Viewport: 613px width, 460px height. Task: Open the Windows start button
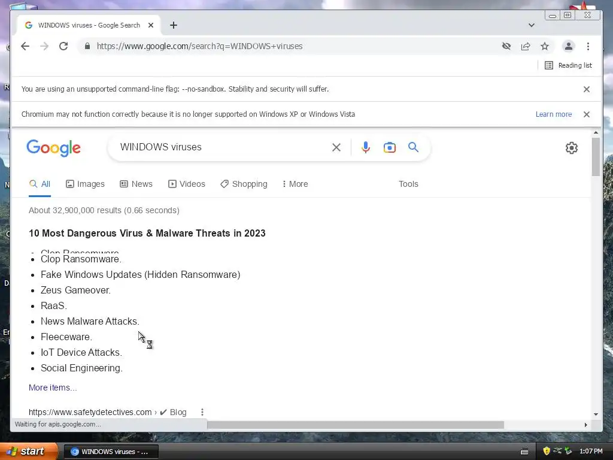tap(28, 452)
